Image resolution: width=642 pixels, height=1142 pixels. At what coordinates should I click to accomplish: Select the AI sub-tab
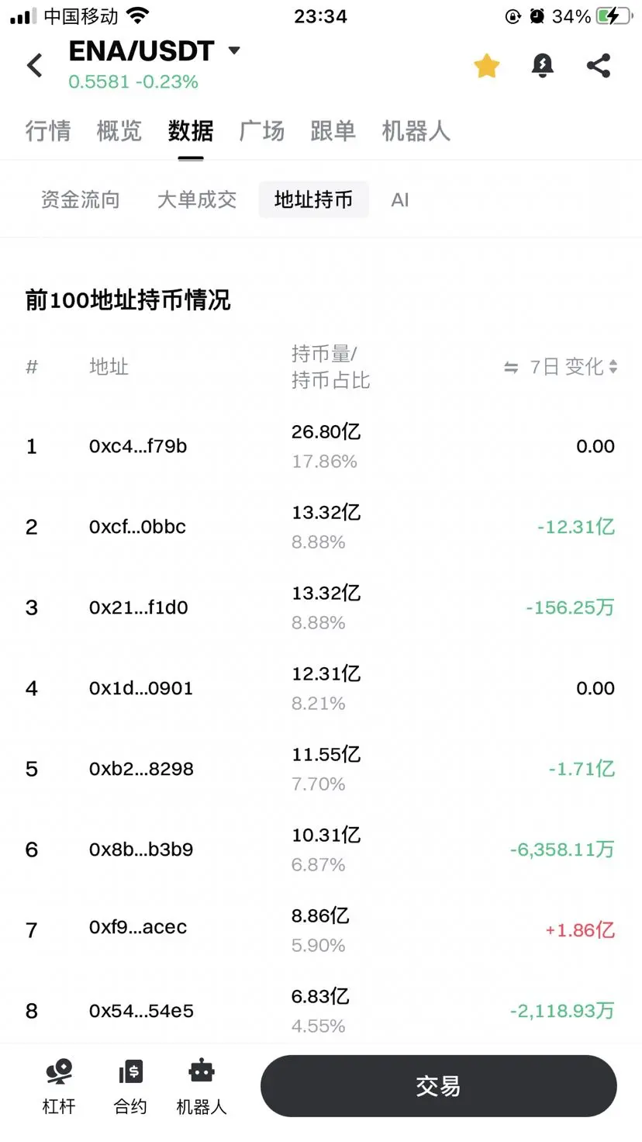coord(400,200)
